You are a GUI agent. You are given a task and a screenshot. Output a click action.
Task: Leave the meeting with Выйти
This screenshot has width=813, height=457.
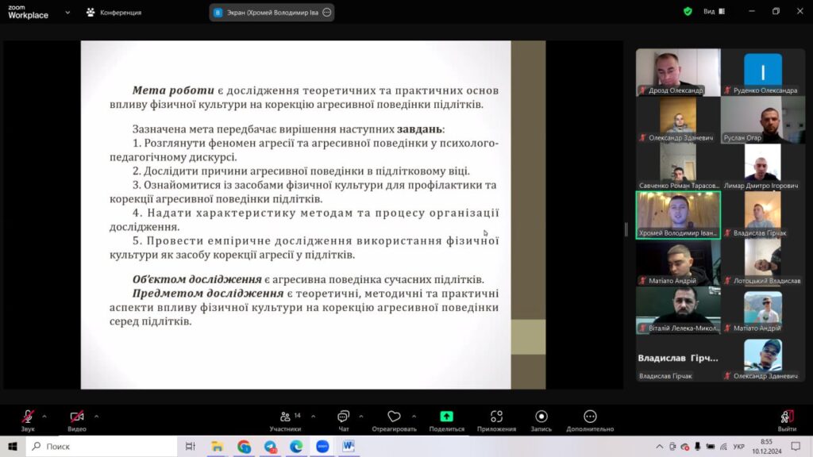coord(787,420)
